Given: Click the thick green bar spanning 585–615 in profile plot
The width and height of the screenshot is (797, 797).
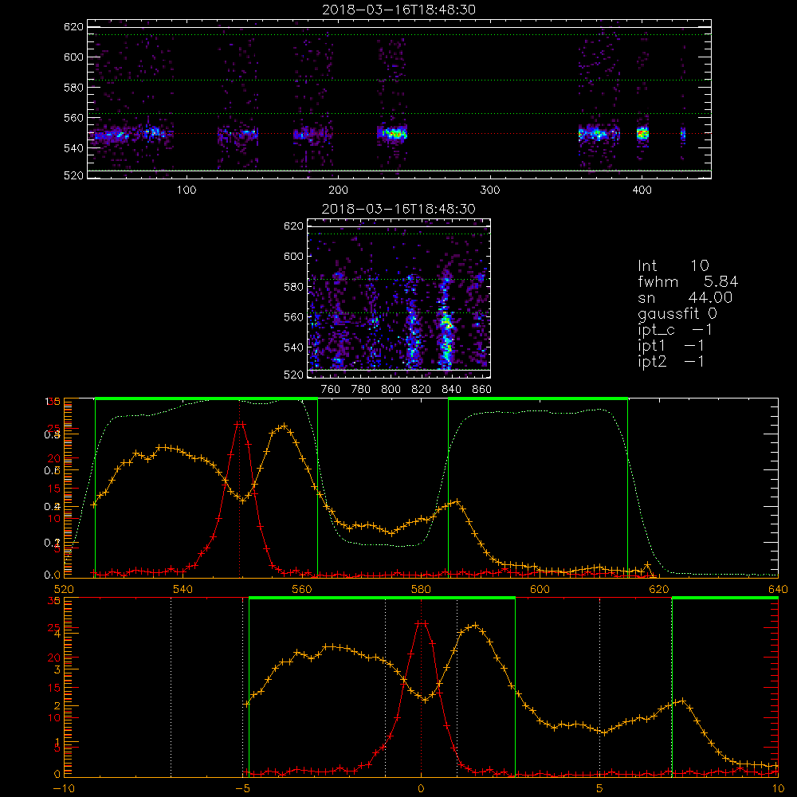Looking at the screenshot, I should click(538, 399).
